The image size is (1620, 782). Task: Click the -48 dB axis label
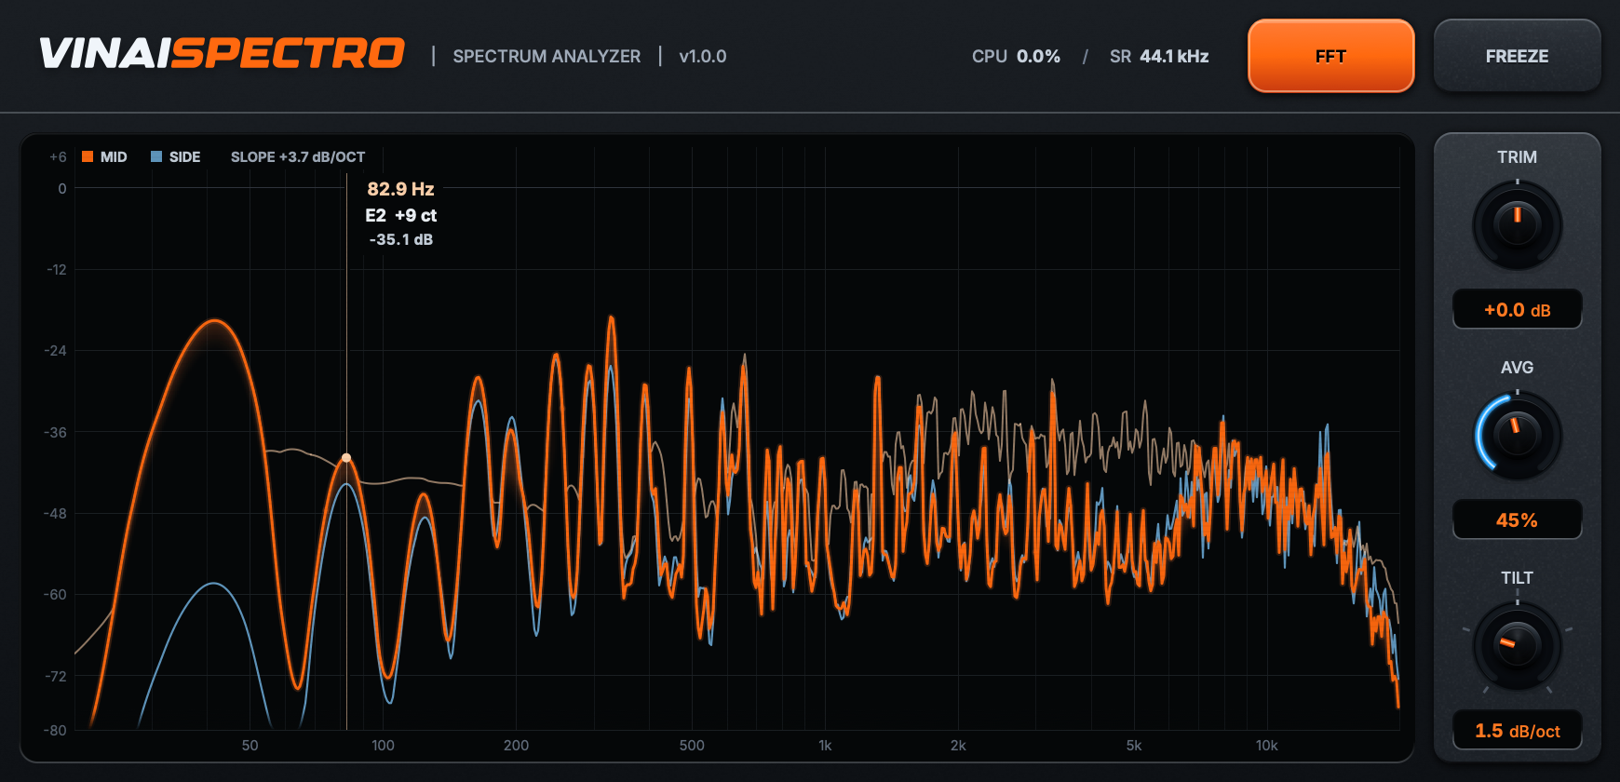56,514
